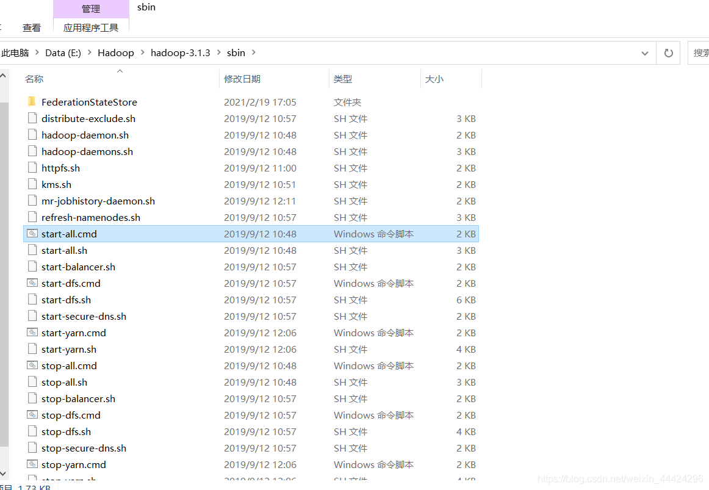Click the start-dfs.sh file icon

[32, 300]
